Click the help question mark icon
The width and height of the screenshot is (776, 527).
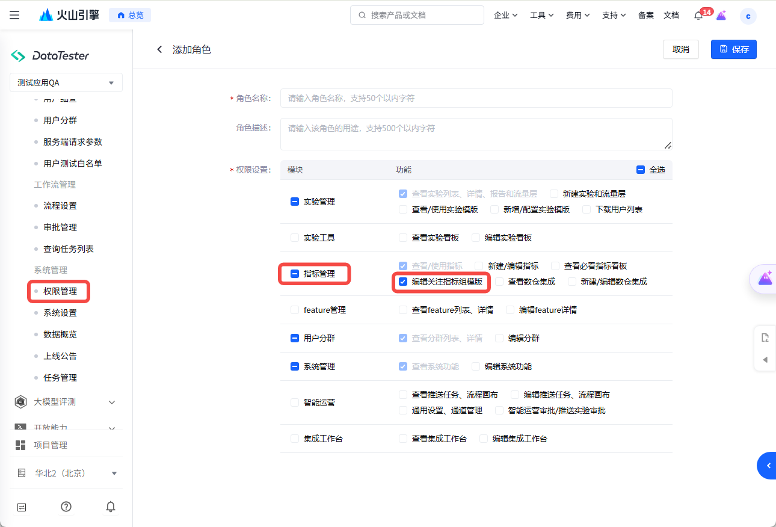(66, 507)
